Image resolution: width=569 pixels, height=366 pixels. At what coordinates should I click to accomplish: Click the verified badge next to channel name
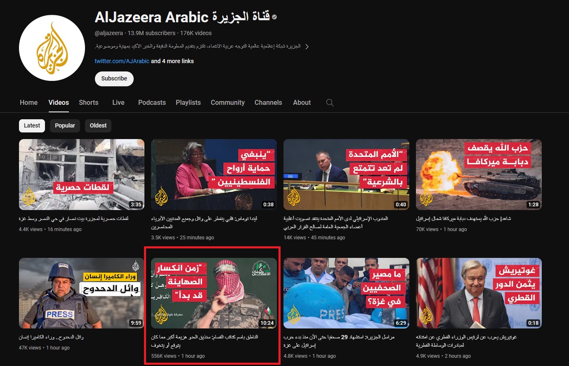coord(275,17)
